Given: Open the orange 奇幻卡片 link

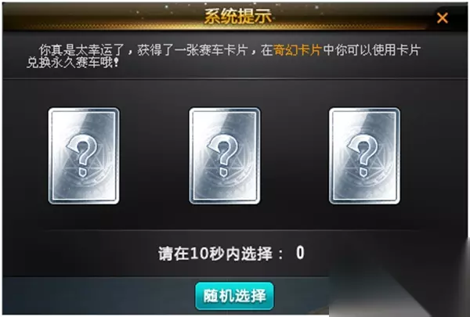Looking at the screenshot, I should click(298, 50).
